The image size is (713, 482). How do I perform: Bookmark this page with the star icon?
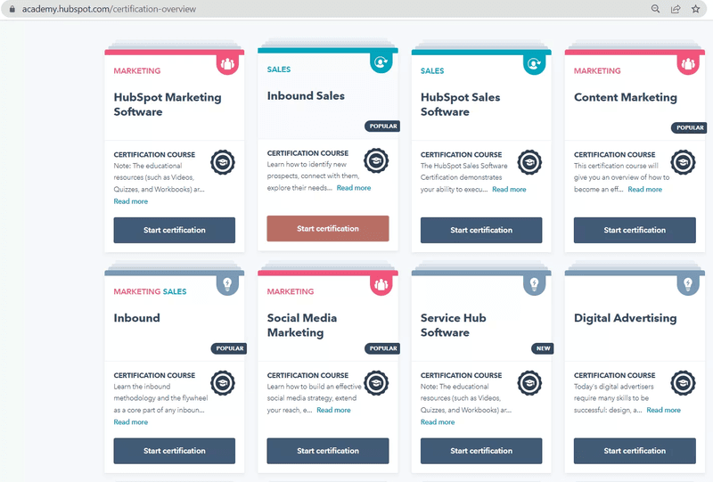(x=696, y=9)
